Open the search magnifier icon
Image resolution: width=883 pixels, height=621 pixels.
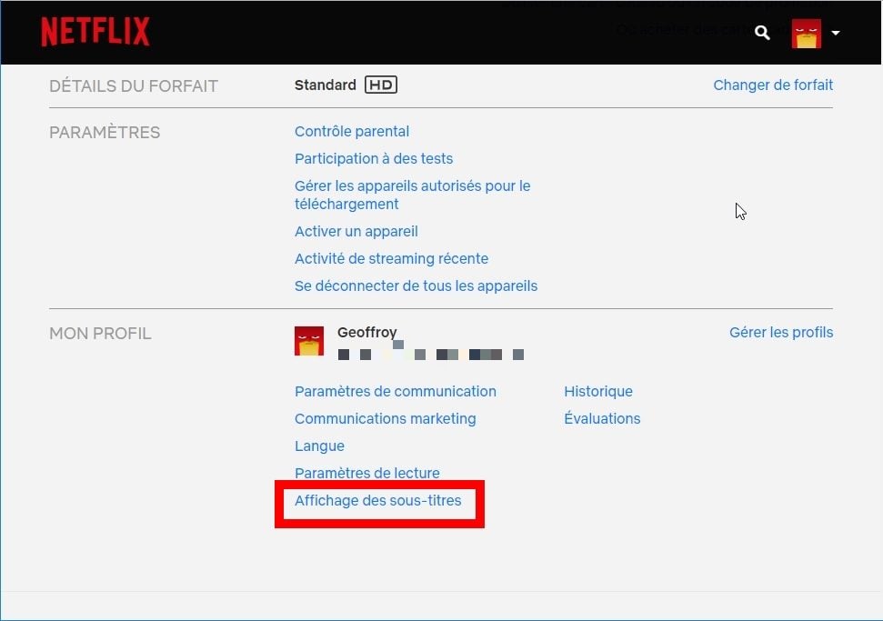(762, 33)
